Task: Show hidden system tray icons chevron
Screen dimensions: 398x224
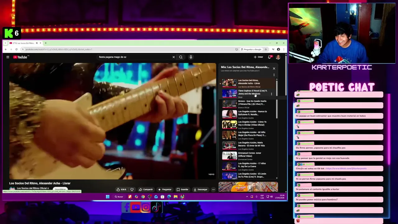Action: (247, 197)
